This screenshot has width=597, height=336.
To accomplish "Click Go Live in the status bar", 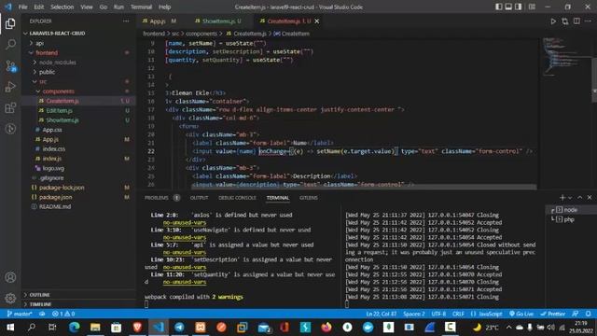I will point(521,314).
